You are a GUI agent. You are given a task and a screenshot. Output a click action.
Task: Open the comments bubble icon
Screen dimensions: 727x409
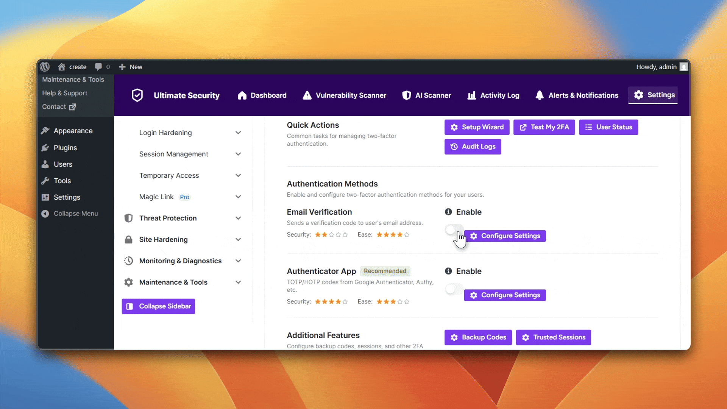pyautogui.click(x=98, y=67)
